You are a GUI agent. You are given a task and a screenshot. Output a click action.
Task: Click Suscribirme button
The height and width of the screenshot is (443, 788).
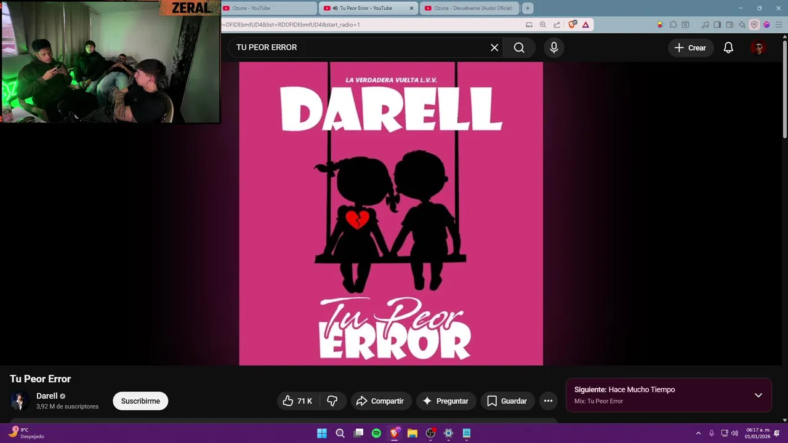pyautogui.click(x=140, y=401)
